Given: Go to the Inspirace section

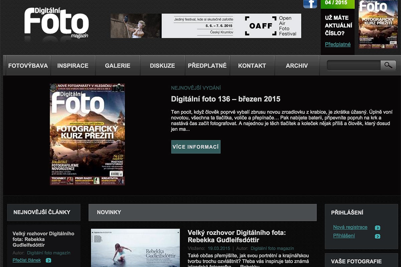Looking at the screenshot, I should pyautogui.click(x=73, y=66).
